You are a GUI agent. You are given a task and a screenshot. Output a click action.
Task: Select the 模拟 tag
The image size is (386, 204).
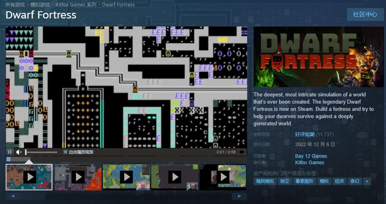click(x=324, y=181)
